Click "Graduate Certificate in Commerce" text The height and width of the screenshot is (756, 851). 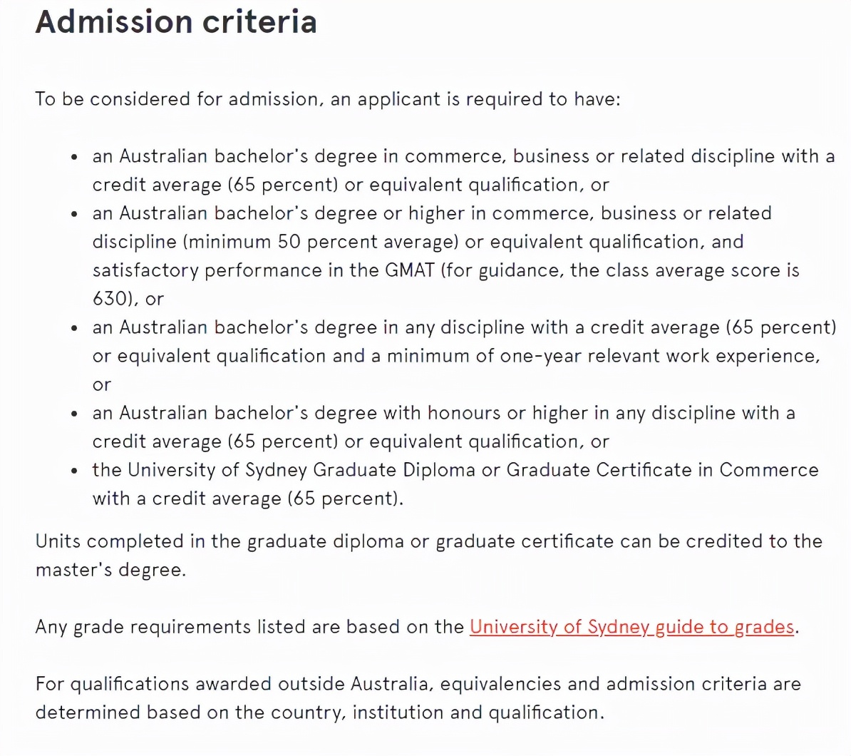(x=662, y=470)
